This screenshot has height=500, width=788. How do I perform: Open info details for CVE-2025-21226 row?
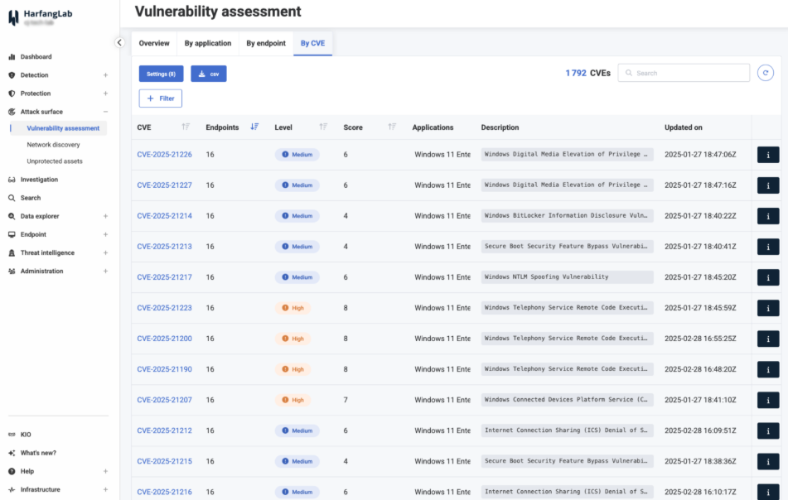point(768,155)
